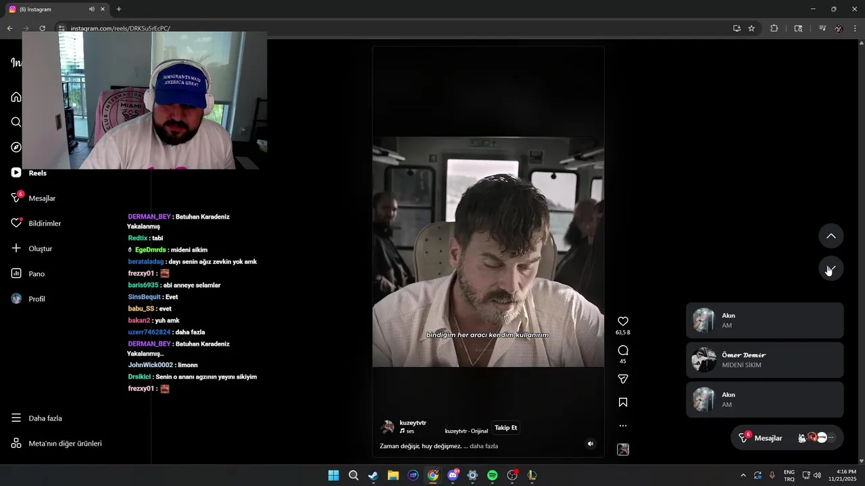Open 'kuzeytvtr · Orijinal' audio link
Image resolution: width=865 pixels, height=486 pixels.
point(466,431)
